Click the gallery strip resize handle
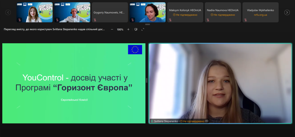 [x=147, y=24]
